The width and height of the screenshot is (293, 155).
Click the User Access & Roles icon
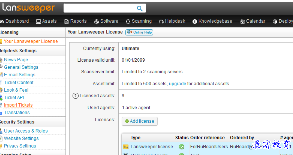[x=1, y=131]
